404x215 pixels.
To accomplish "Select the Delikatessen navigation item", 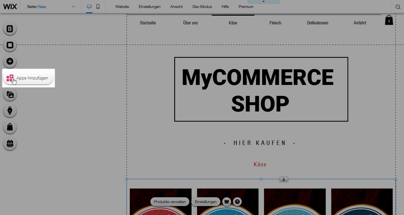I will click(317, 23).
